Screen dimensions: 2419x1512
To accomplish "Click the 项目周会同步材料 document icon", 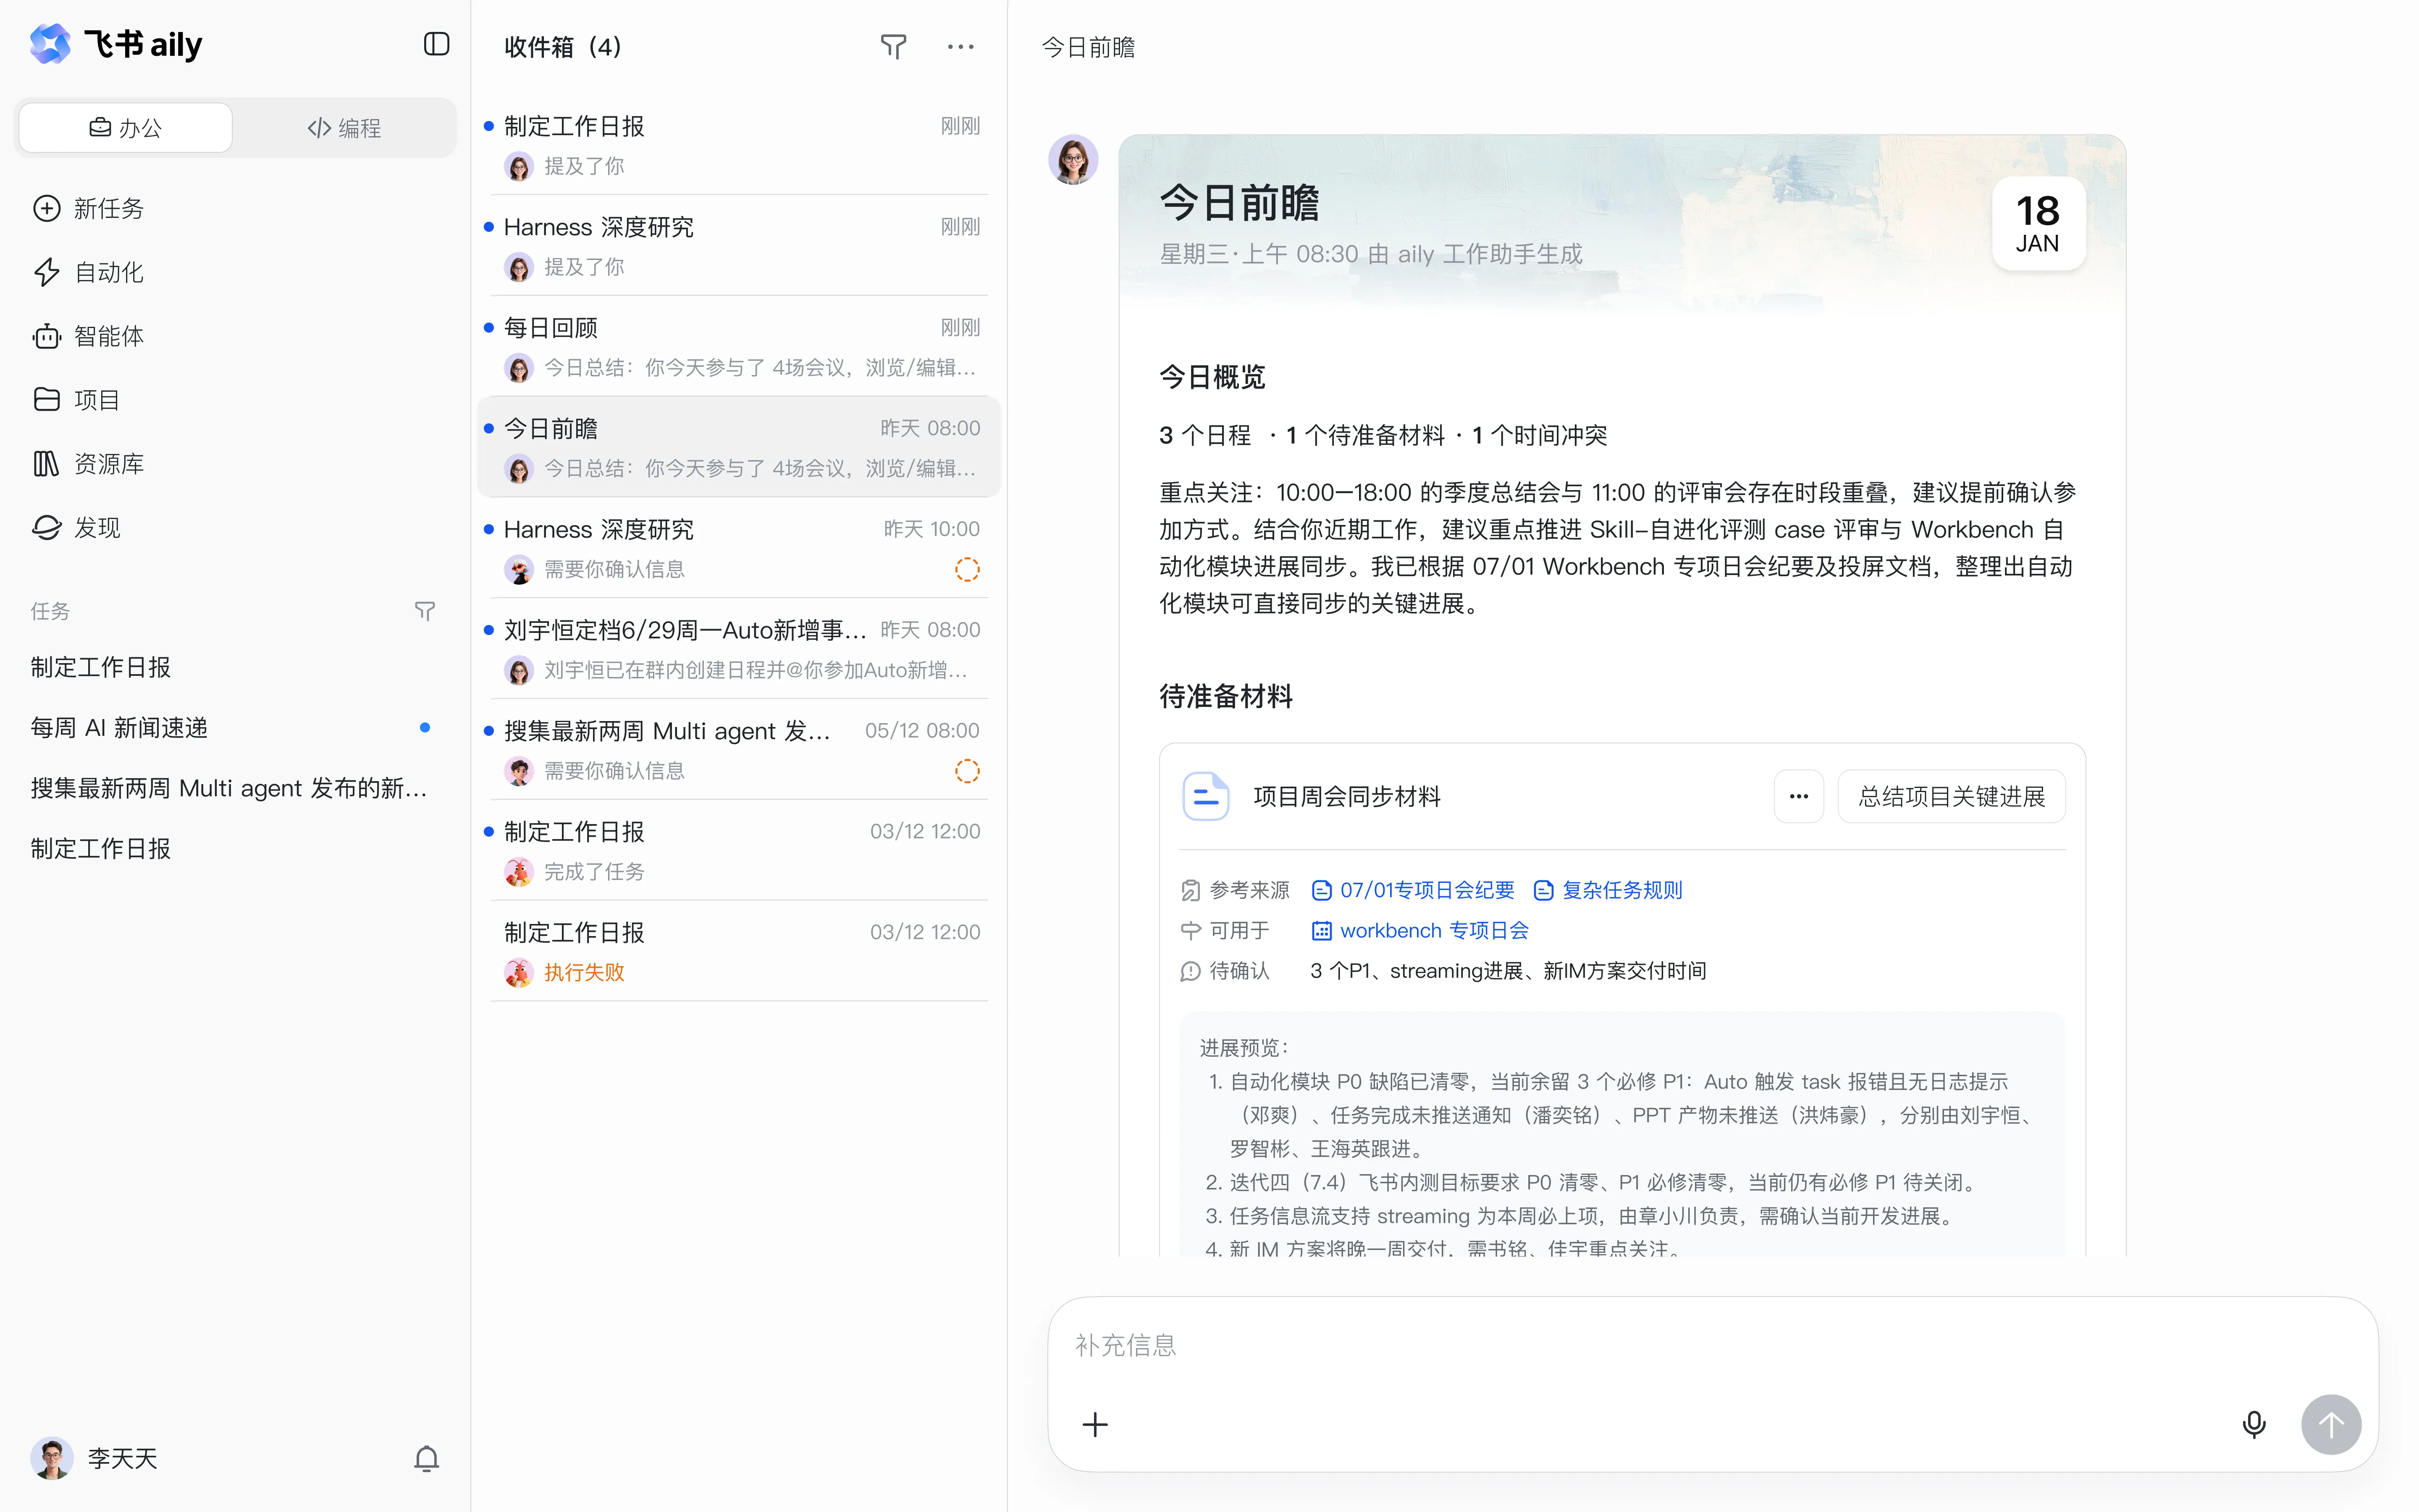I will click(x=1205, y=796).
